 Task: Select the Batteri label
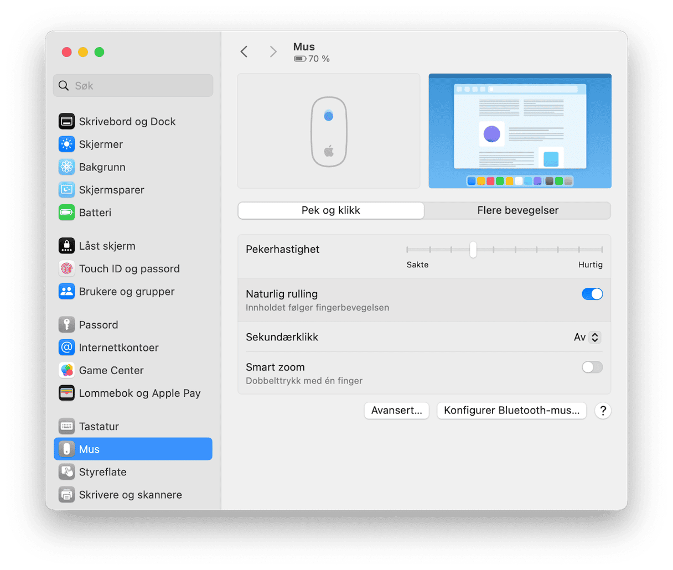click(x=95, y=212)
